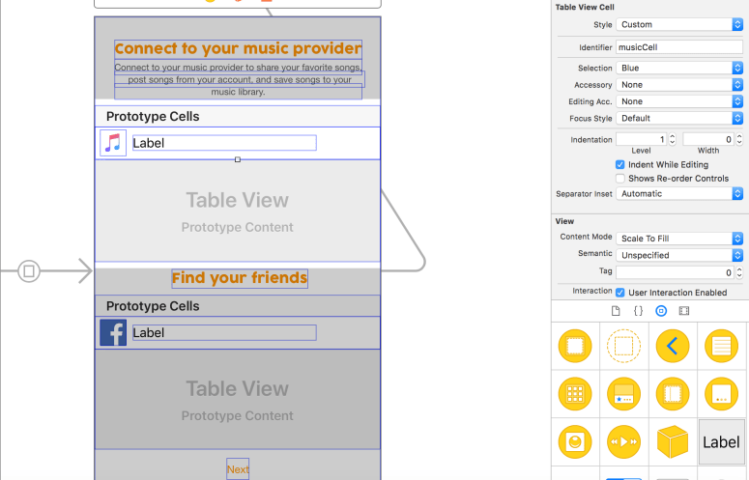Click the Next button on the canvas

238,469
